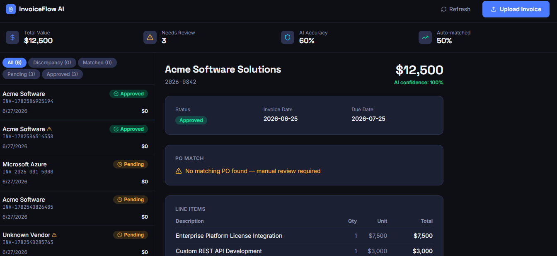
Task: Upload a new invoice
Action: 516,9
